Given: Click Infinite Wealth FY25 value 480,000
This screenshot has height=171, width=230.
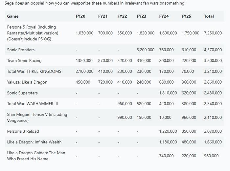Looking at the screenshot, I should coord(189,142).
